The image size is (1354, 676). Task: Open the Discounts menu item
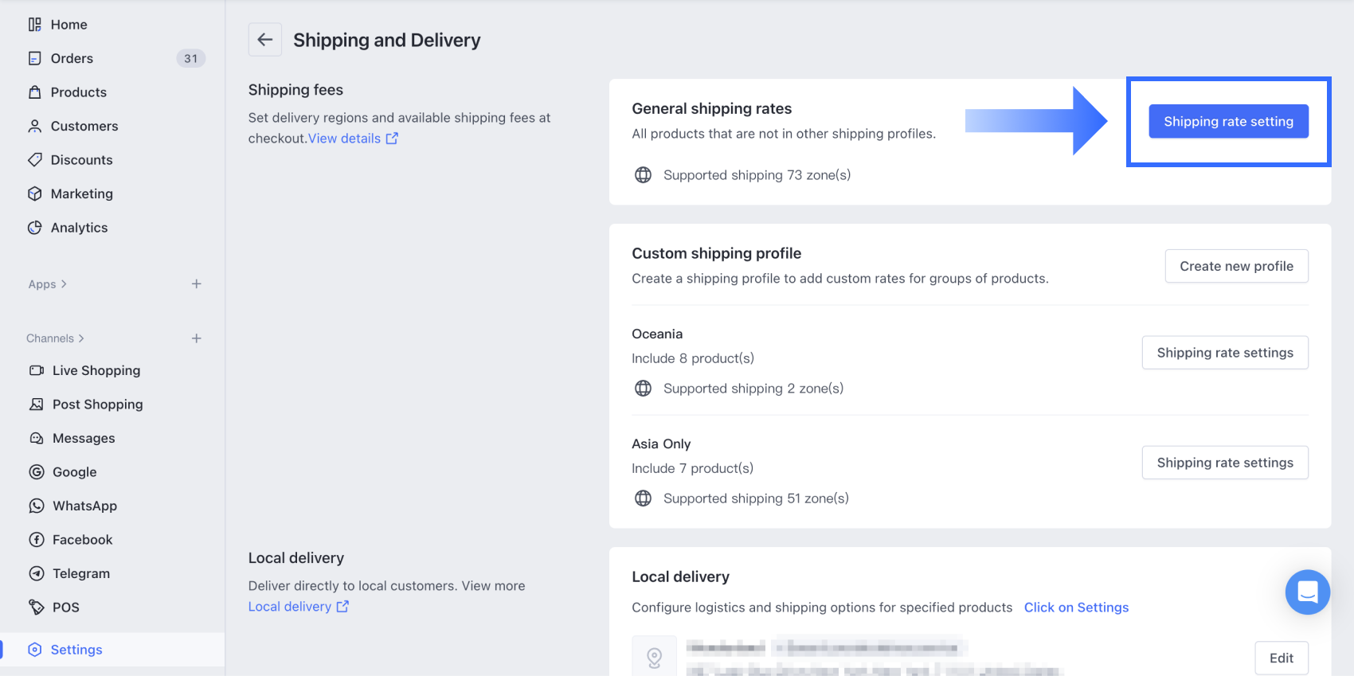[81, 160]
